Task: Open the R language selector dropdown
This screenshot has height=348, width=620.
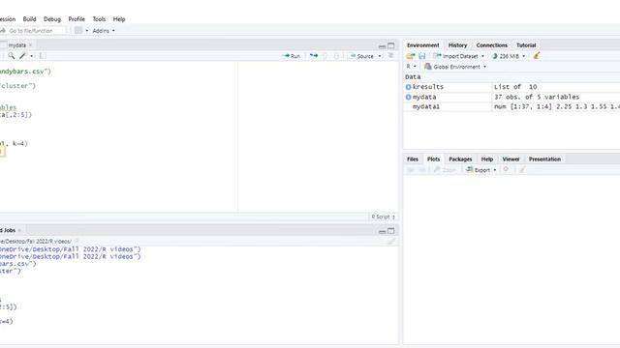Action: tap(411, 67)
